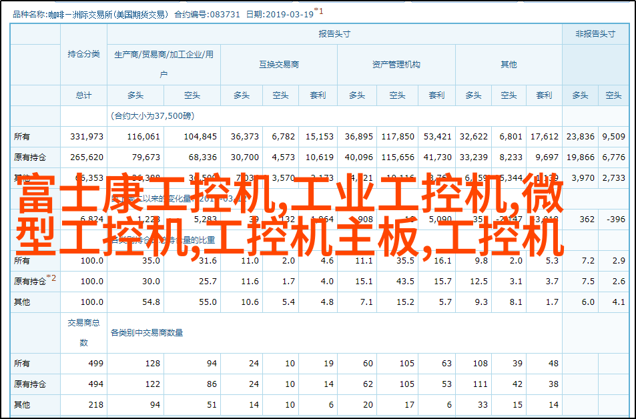
Task: Select the trader count 108
Action: coord(481,364)
